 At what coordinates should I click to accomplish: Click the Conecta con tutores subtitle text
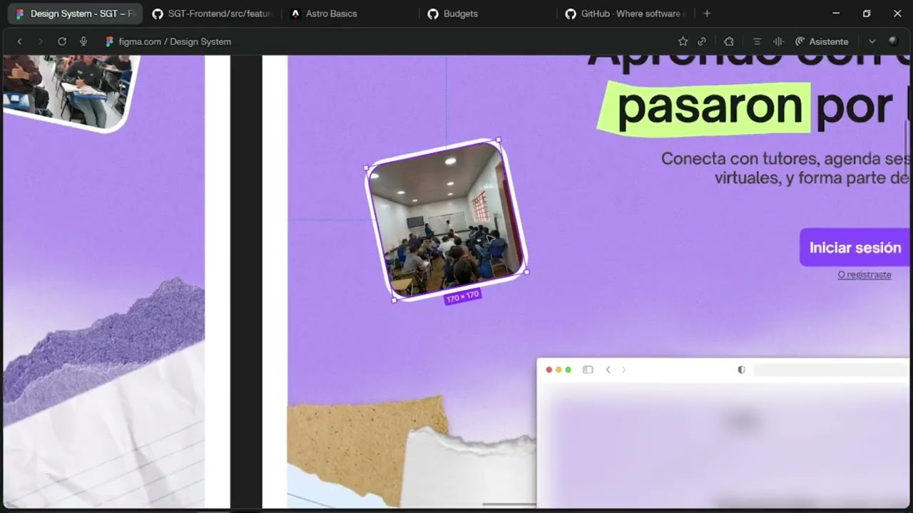click(x=785, y=168)
